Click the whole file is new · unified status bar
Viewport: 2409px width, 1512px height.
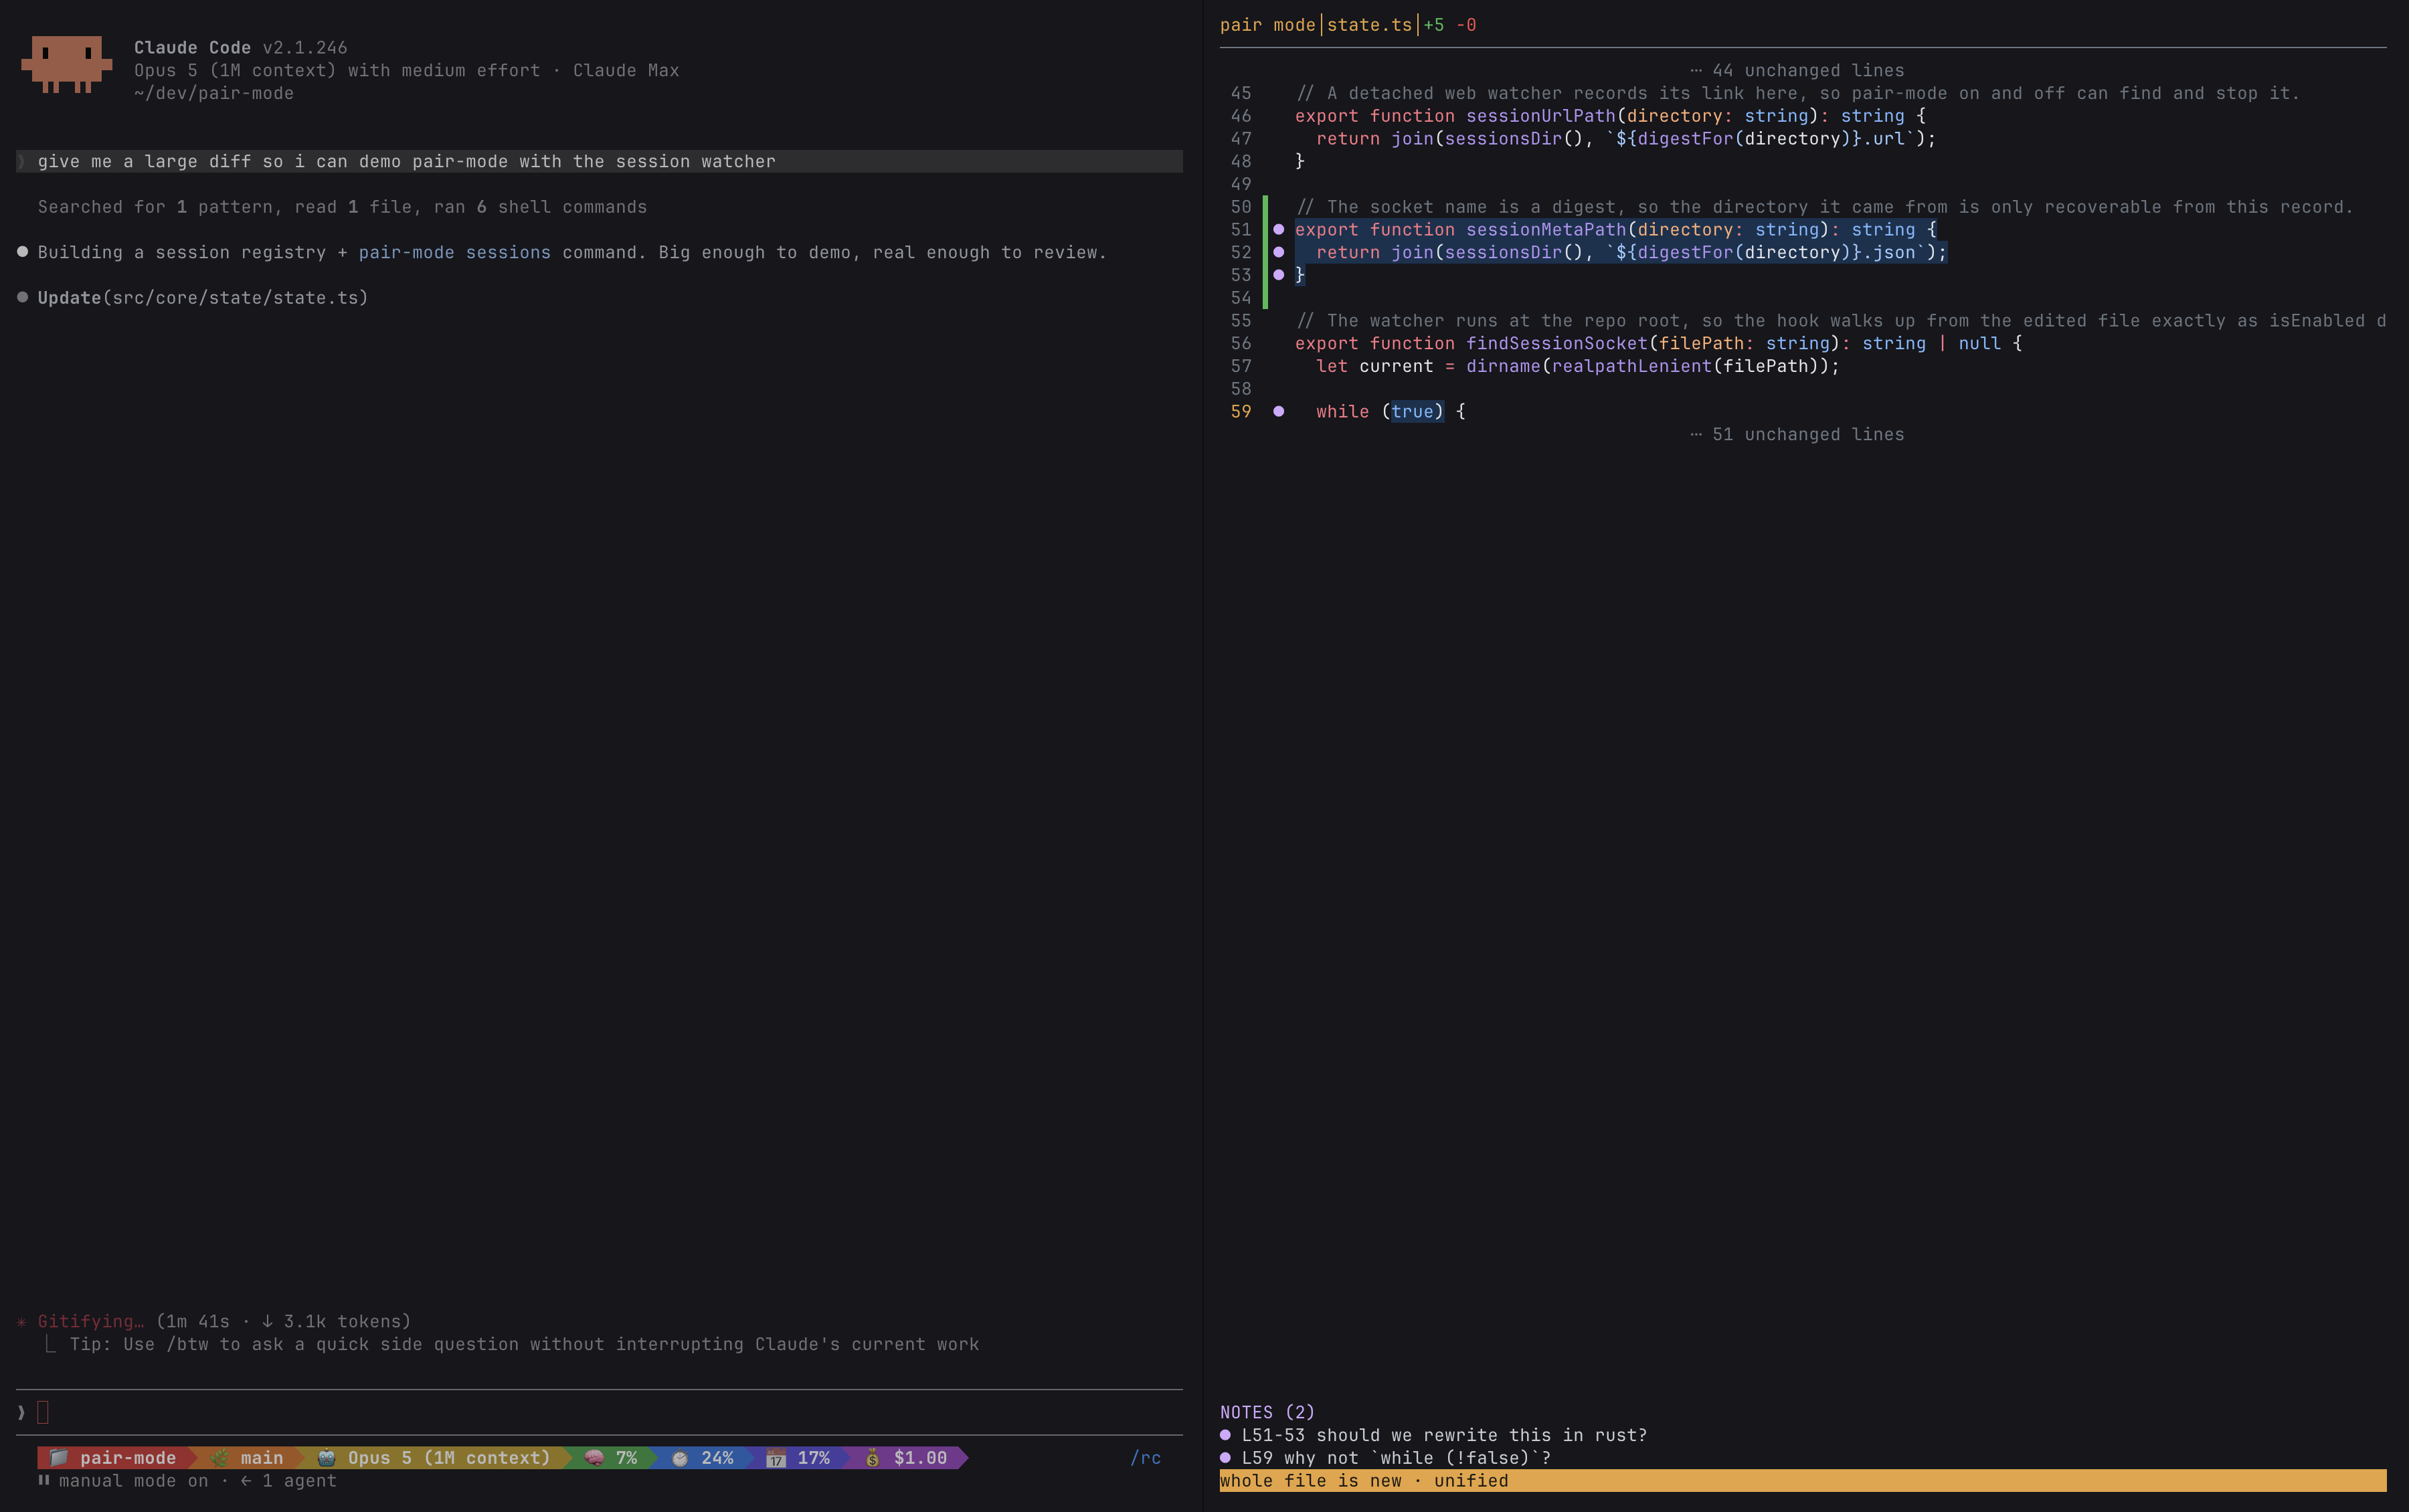[x=1802, y=1481]
